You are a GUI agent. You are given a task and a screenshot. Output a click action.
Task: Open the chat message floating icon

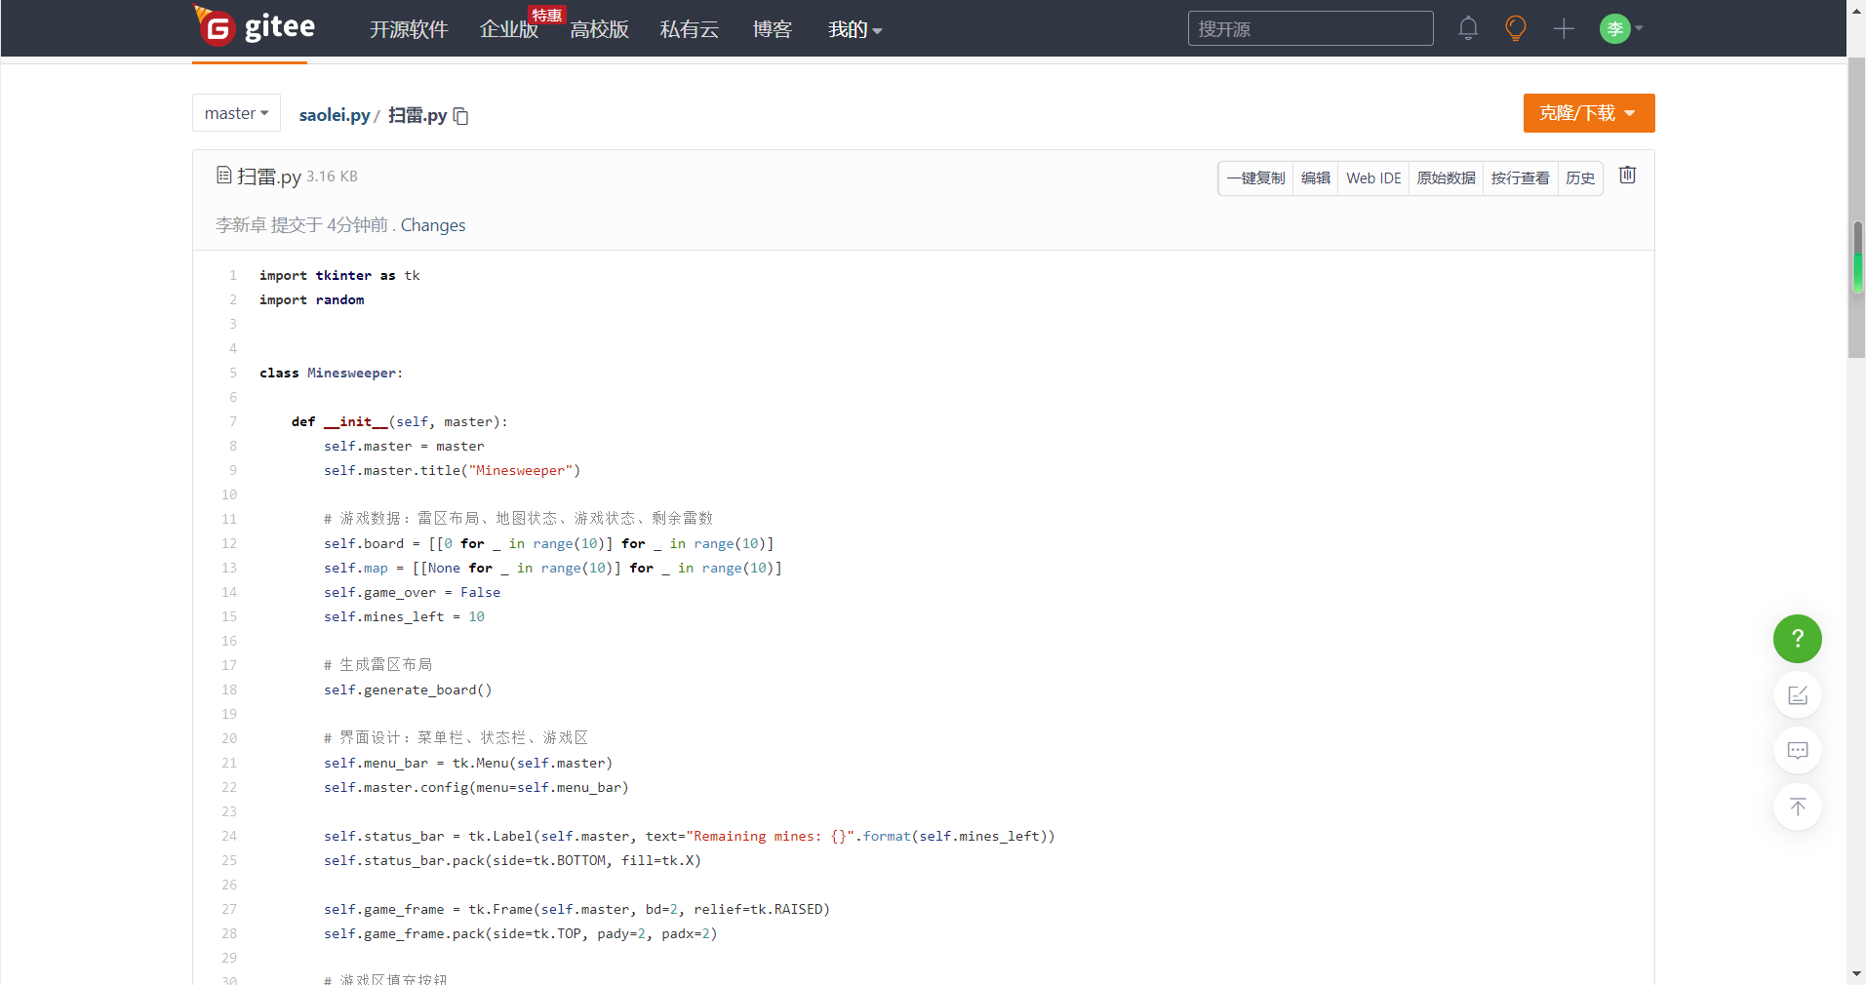pyautogui.click(x=1797, y=751)
